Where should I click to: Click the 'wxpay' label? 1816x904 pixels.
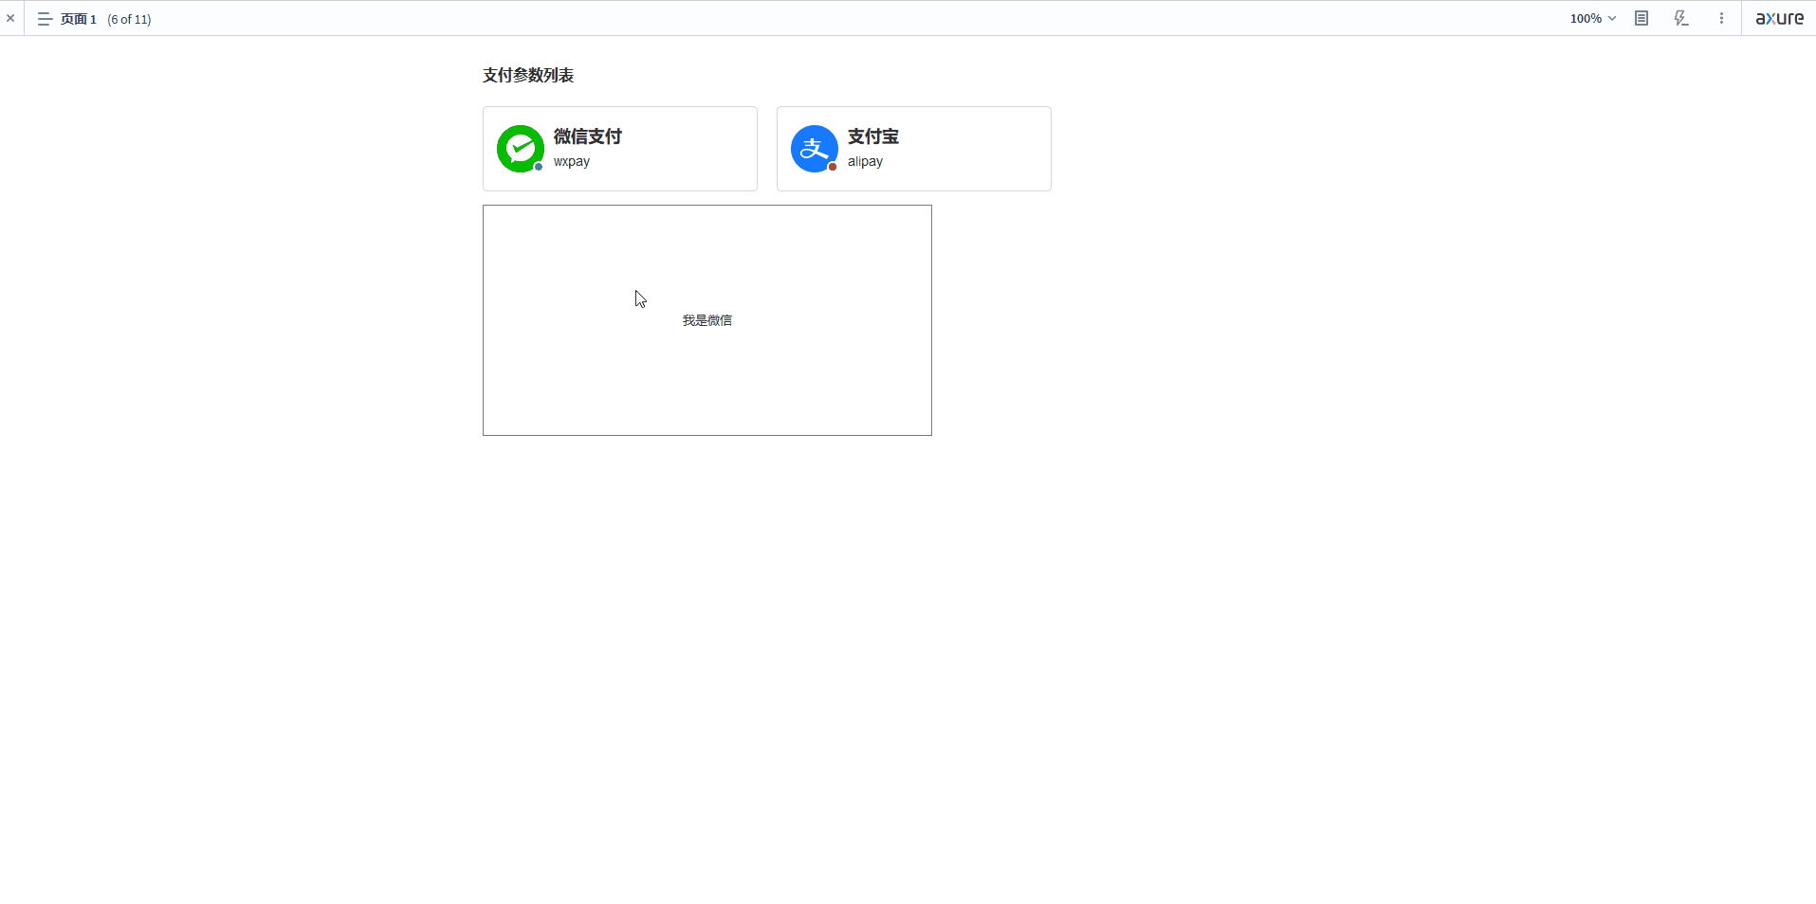coord(572,161)
